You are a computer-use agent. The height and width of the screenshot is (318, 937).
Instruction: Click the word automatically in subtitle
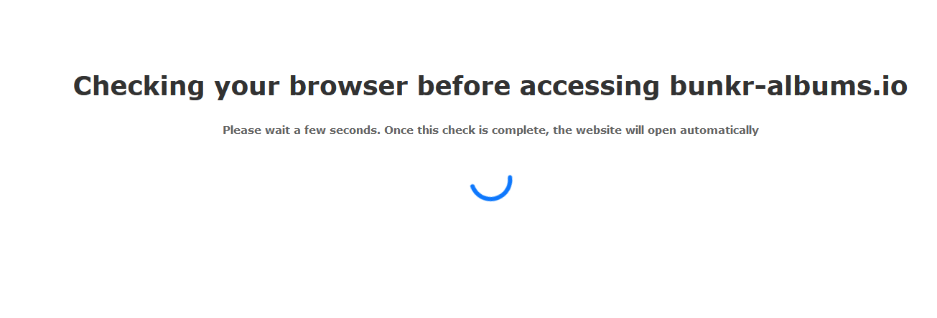point(719,130)
